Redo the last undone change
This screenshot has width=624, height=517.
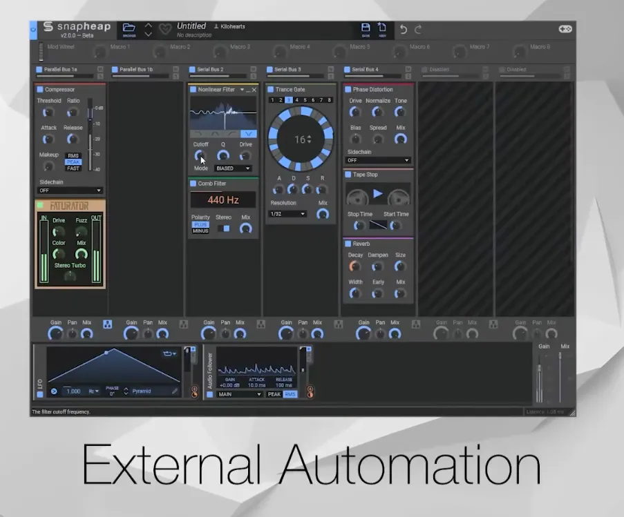[x=418, y=30]
